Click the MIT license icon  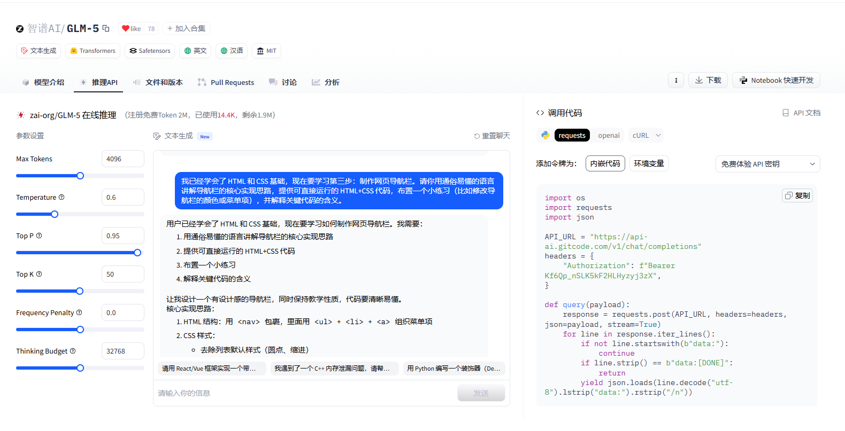point(260,51)
